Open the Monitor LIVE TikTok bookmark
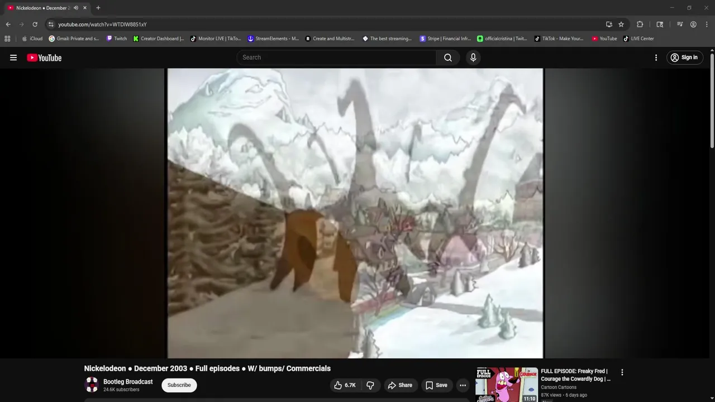Screen dimensions: 715x402 coord(216,39)
